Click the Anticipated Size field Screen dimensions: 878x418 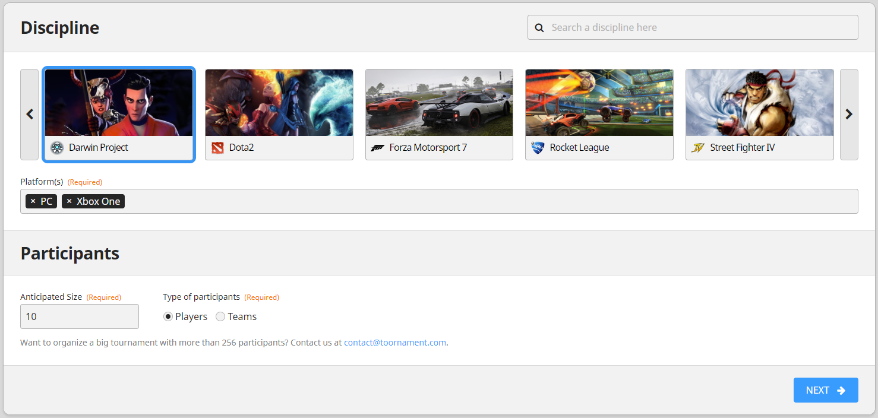coord(80,316)
